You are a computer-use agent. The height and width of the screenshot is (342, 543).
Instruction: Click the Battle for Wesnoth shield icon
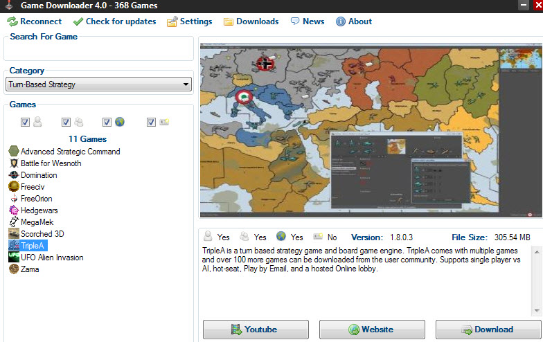(x=14, y=163)
